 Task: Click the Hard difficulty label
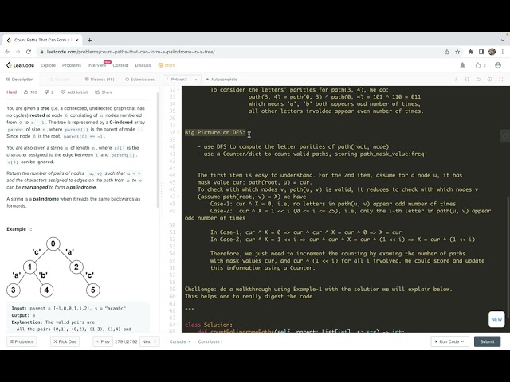click(x=12, y=92)
